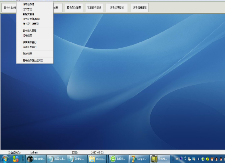Click the 读者还书登记 toolbar button

pos(117,7)
